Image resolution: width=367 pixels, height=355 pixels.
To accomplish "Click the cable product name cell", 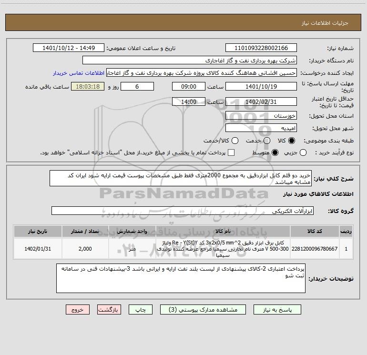I will [x=223, y=249].
